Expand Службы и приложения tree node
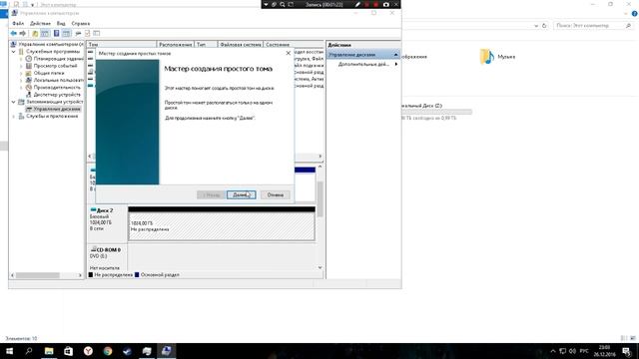 pos(13,117)
